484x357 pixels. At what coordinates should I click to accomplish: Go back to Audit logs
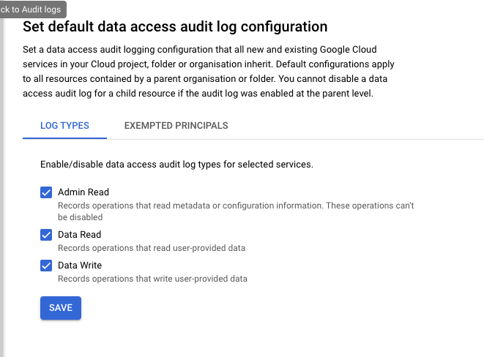click(32, 10)
